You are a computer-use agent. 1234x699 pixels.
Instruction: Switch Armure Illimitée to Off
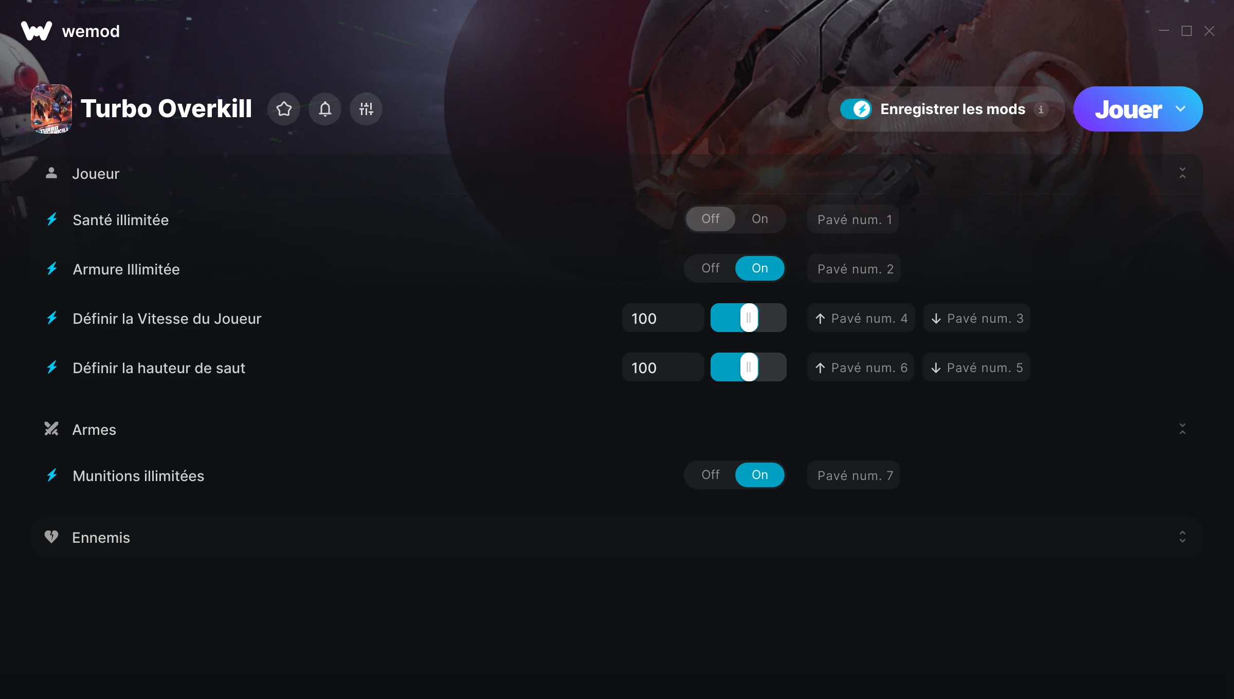click(x=711, y=268)
